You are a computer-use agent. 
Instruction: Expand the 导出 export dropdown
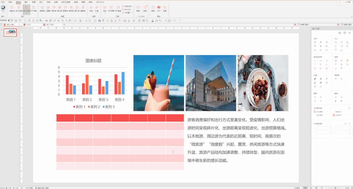(105, 13)
